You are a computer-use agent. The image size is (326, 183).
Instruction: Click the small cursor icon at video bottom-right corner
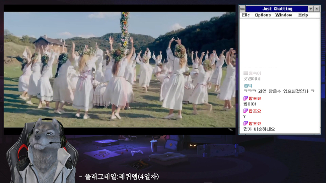click(x=230, y=129)
